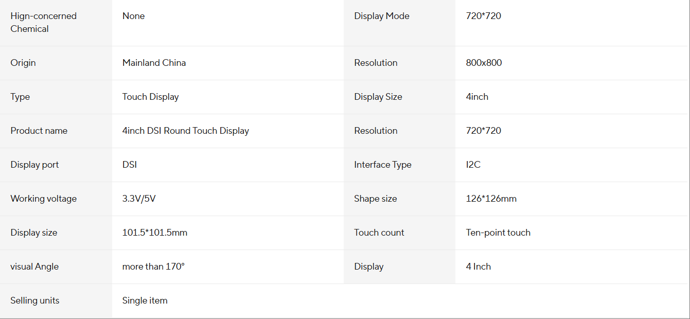Select the "I2C" interface type value
690x319 pixels.
(x=473, y=165)
